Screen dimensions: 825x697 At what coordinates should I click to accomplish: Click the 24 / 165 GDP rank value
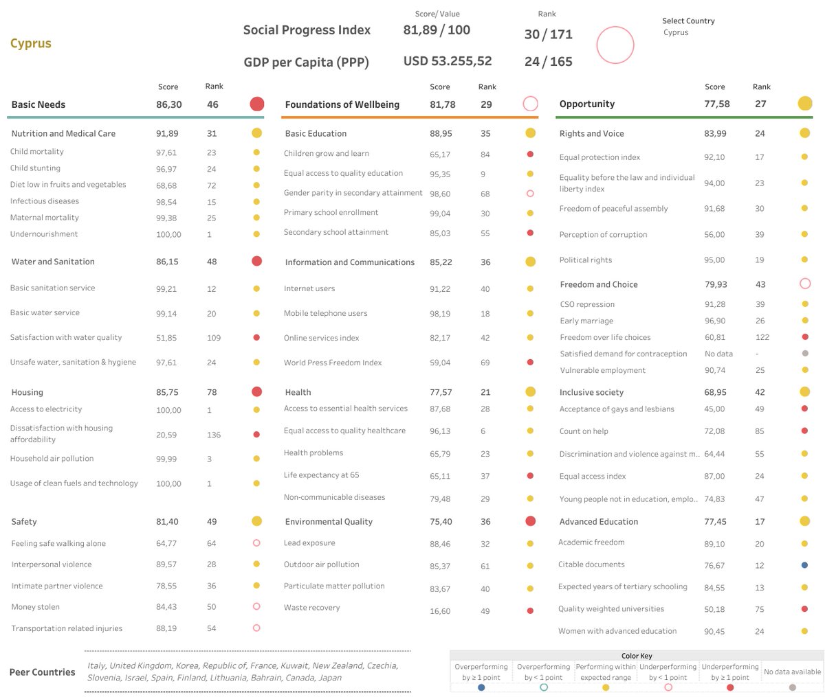[548, 61]
